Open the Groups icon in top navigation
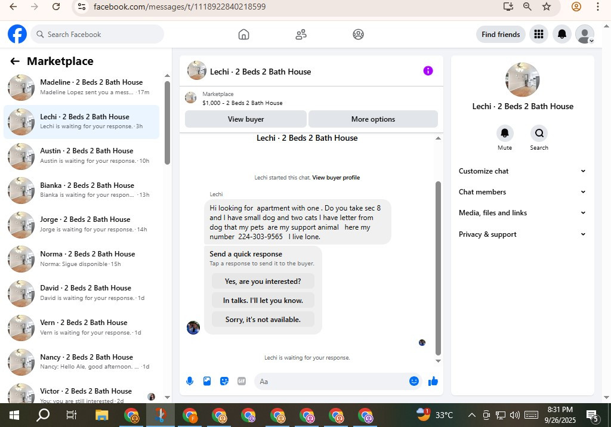This screenshot has width=611, height=427. [x=358, y=34]
